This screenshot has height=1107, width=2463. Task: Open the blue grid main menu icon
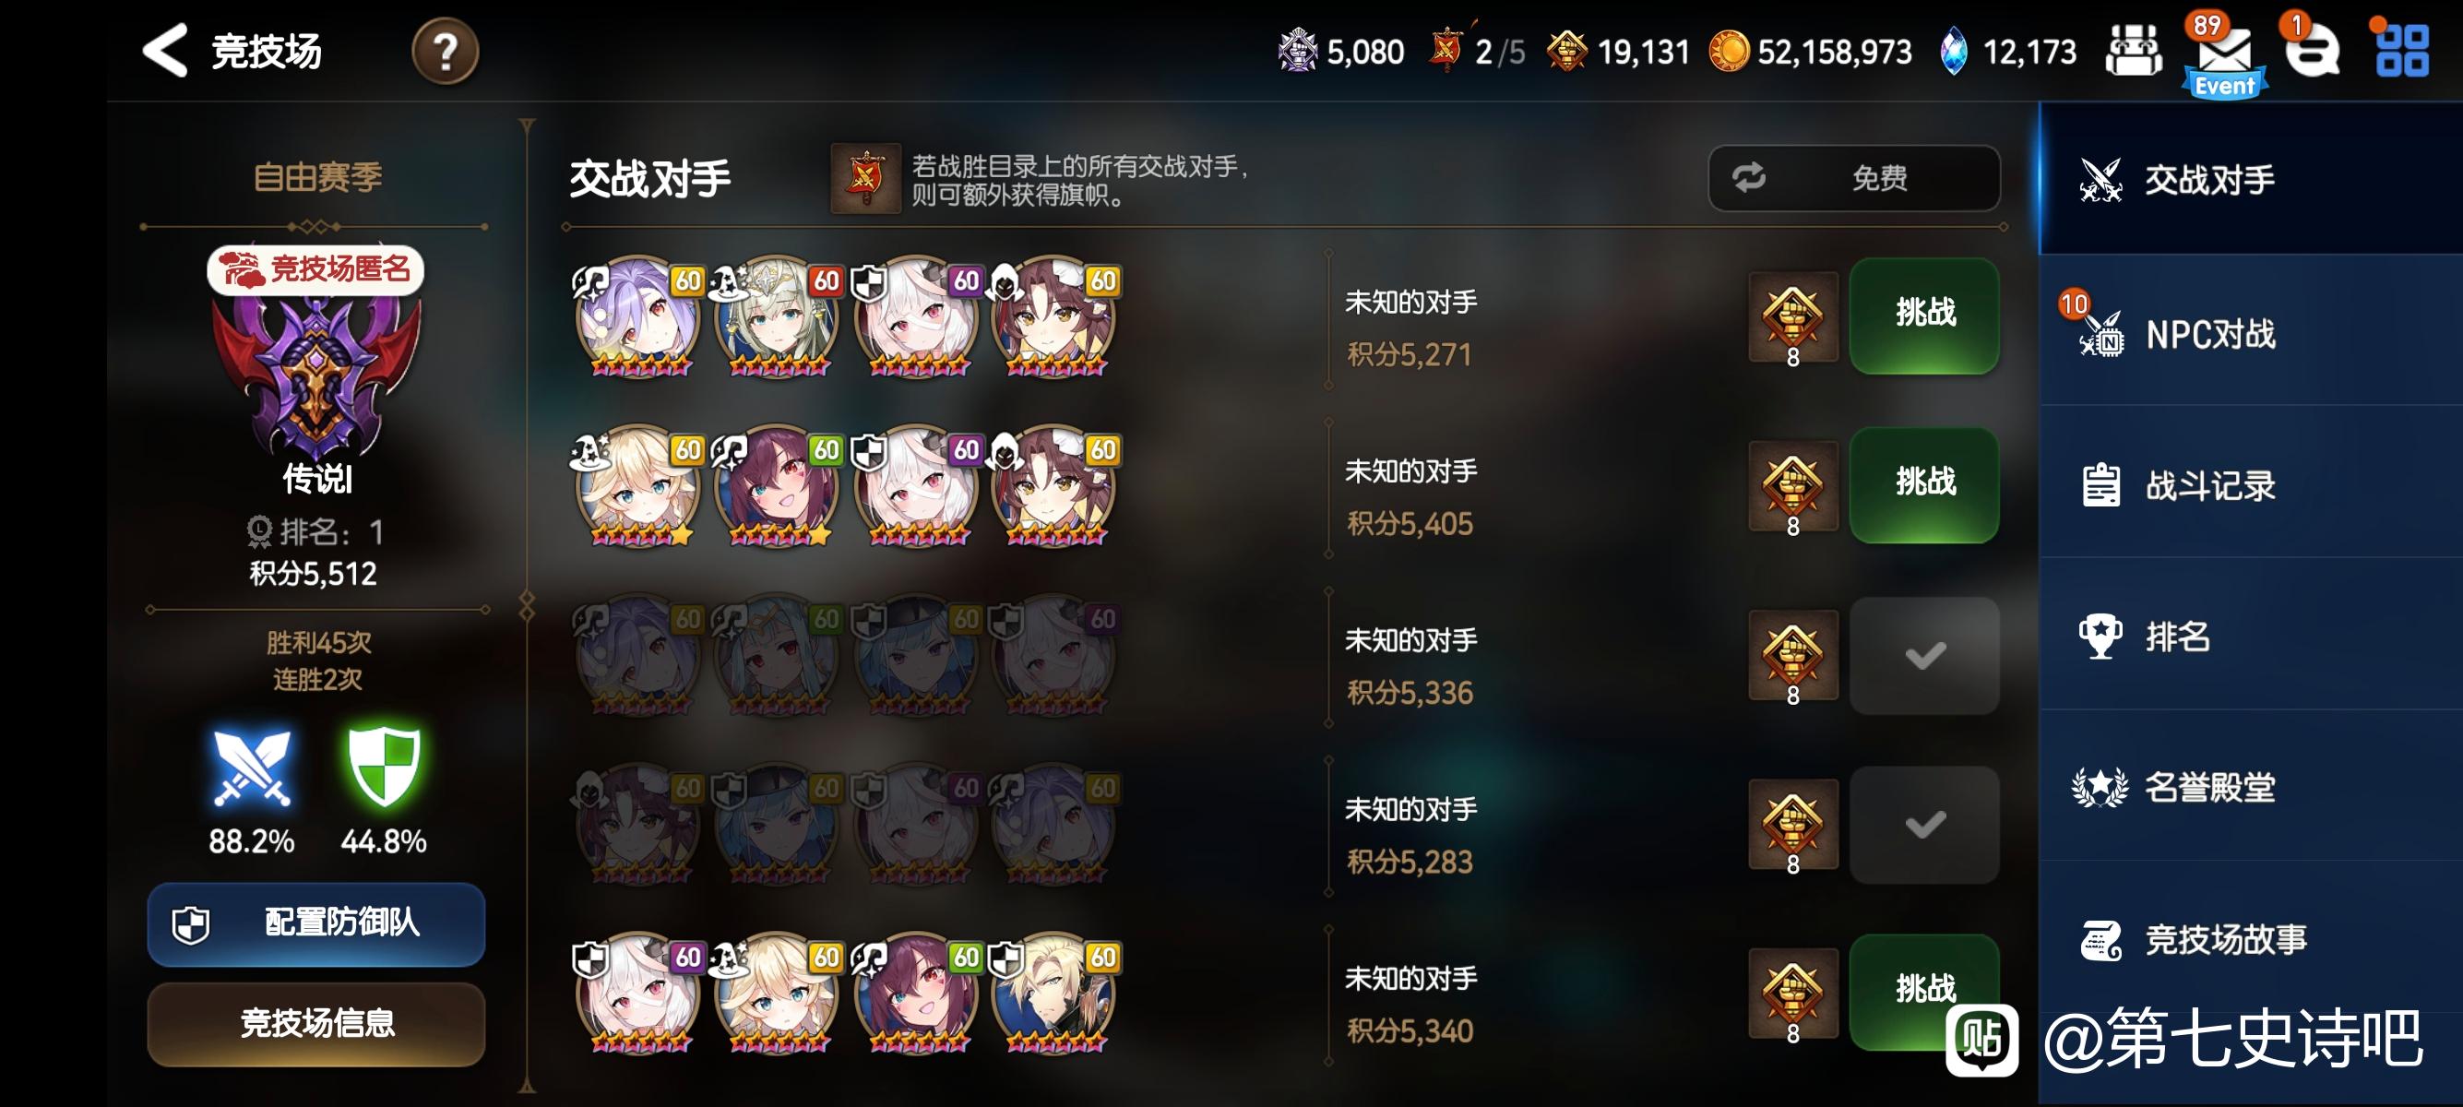coord(2402,51)
